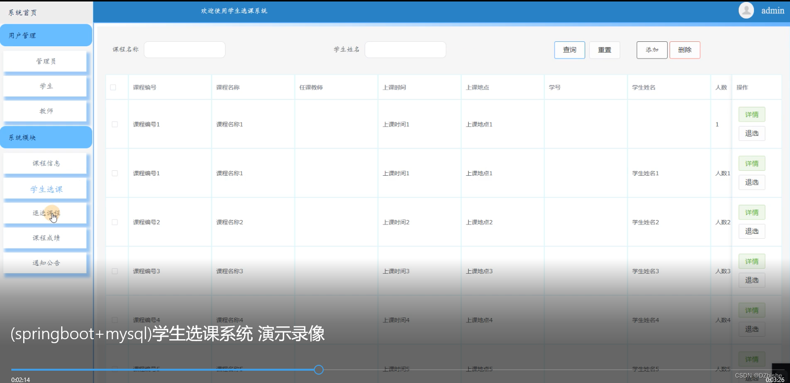Click the 人数 column header
Screen dimensions: 790x383
click(721, 87)
